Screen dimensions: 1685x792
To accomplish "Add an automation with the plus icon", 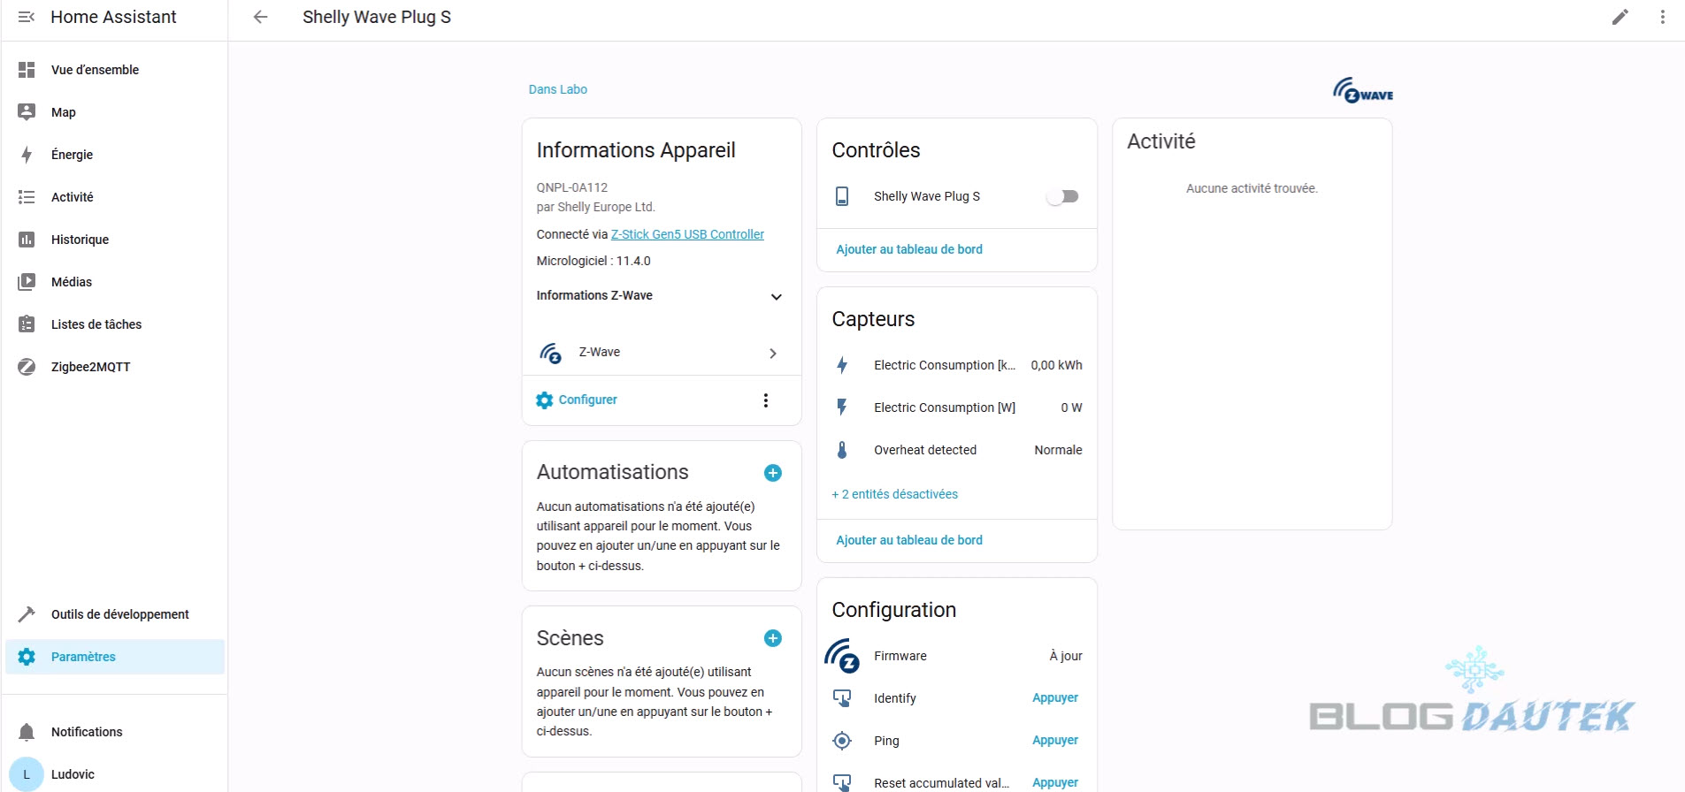I will (772, 473).
